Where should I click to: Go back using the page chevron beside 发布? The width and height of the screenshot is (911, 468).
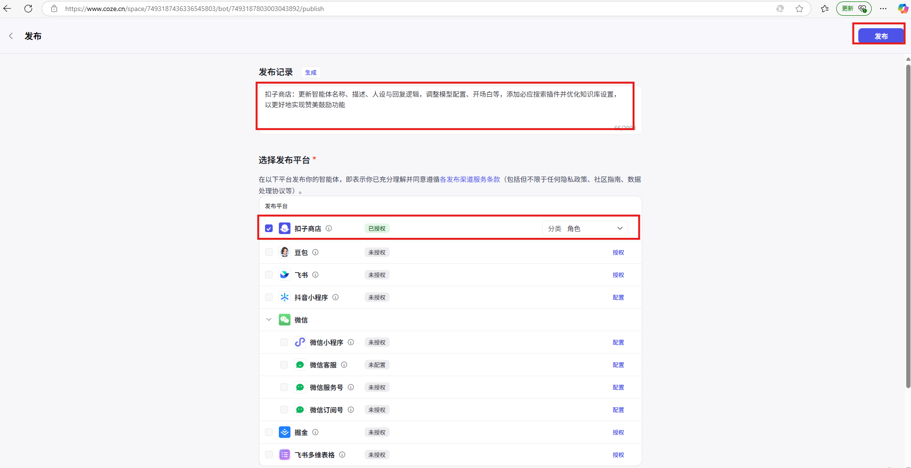tap(11, 36)
